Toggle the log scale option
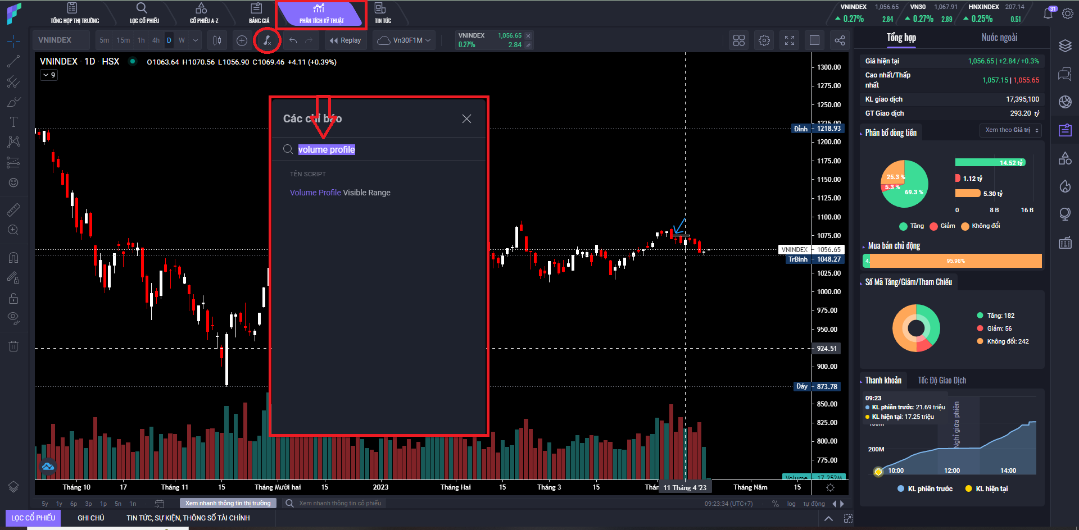 tap(791, 504)
